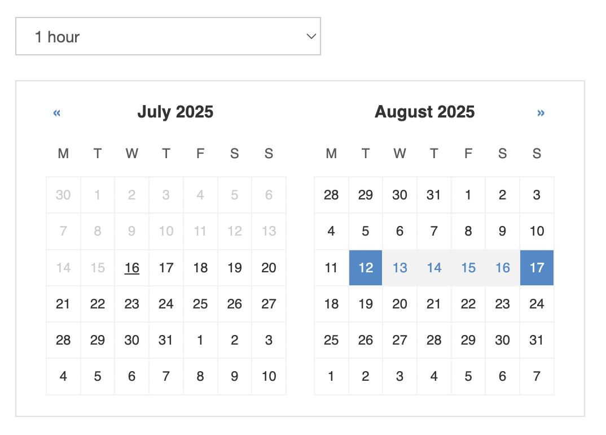Screen dimensions: 606x435
Task: Pick July 19 Saturday cell
Action: [x=235, y=268]
